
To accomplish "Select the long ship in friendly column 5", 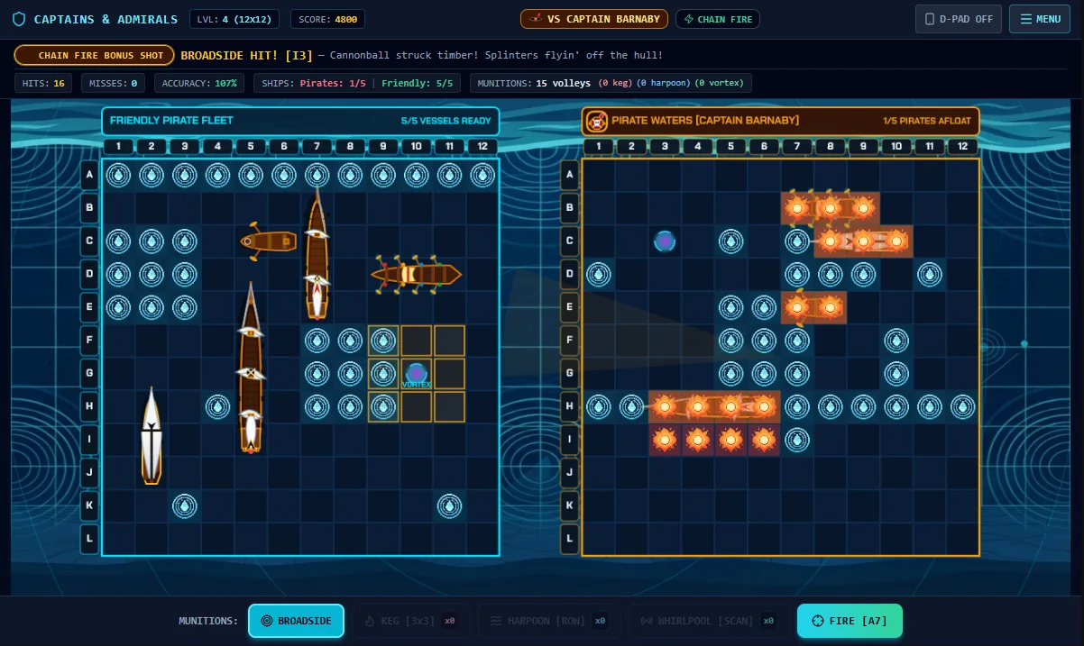I will [x=251, y=368].
